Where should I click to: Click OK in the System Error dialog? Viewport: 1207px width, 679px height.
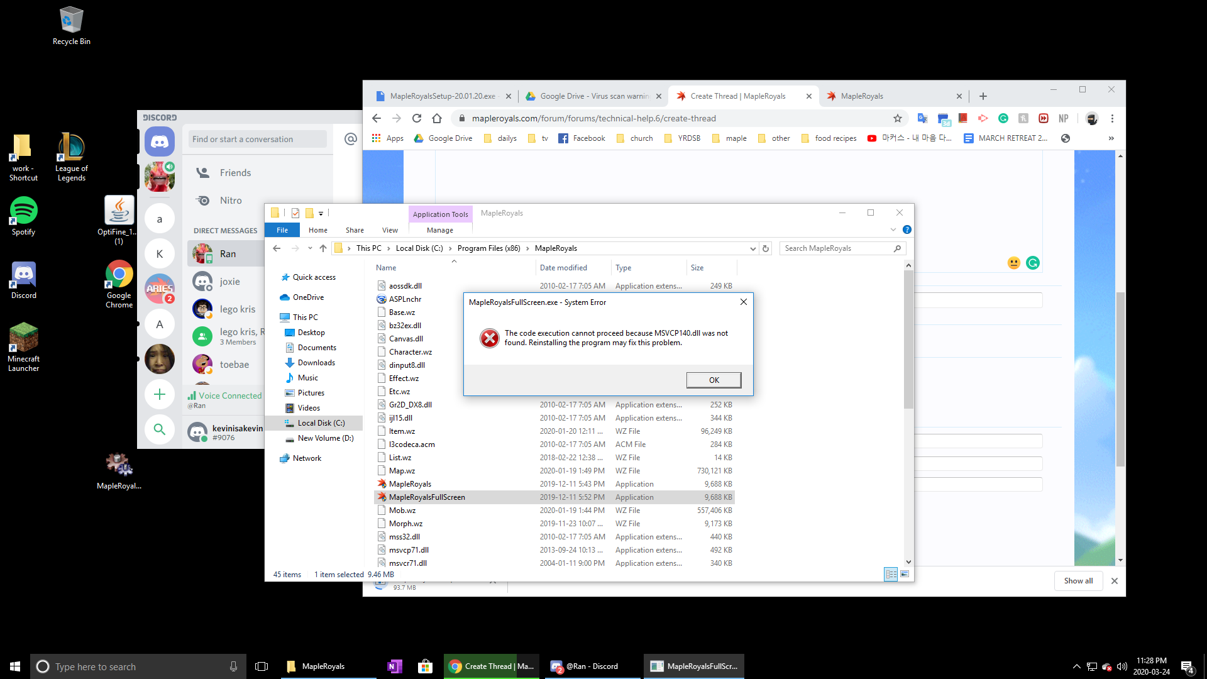click(x=714, y=380)
